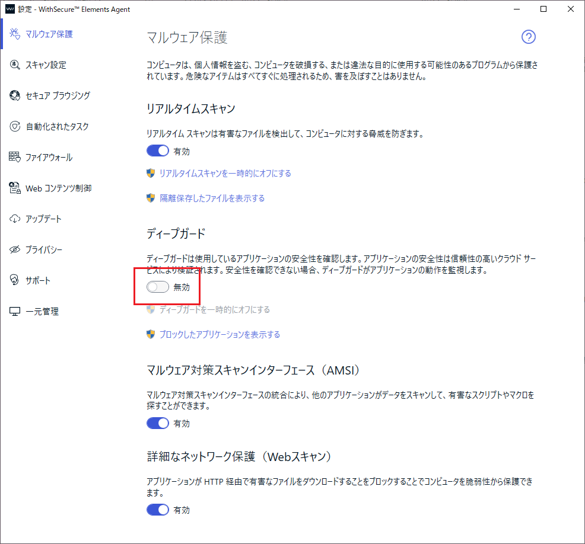
Task: Click the サポート headset icon
Action: (15, 280)
